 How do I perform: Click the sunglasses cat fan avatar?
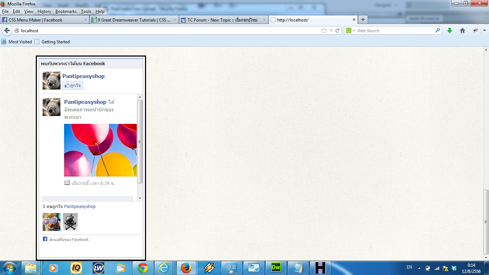(x=52, y=222)
